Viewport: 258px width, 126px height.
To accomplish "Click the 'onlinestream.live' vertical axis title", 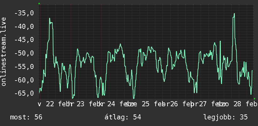I will click(4, 51).
